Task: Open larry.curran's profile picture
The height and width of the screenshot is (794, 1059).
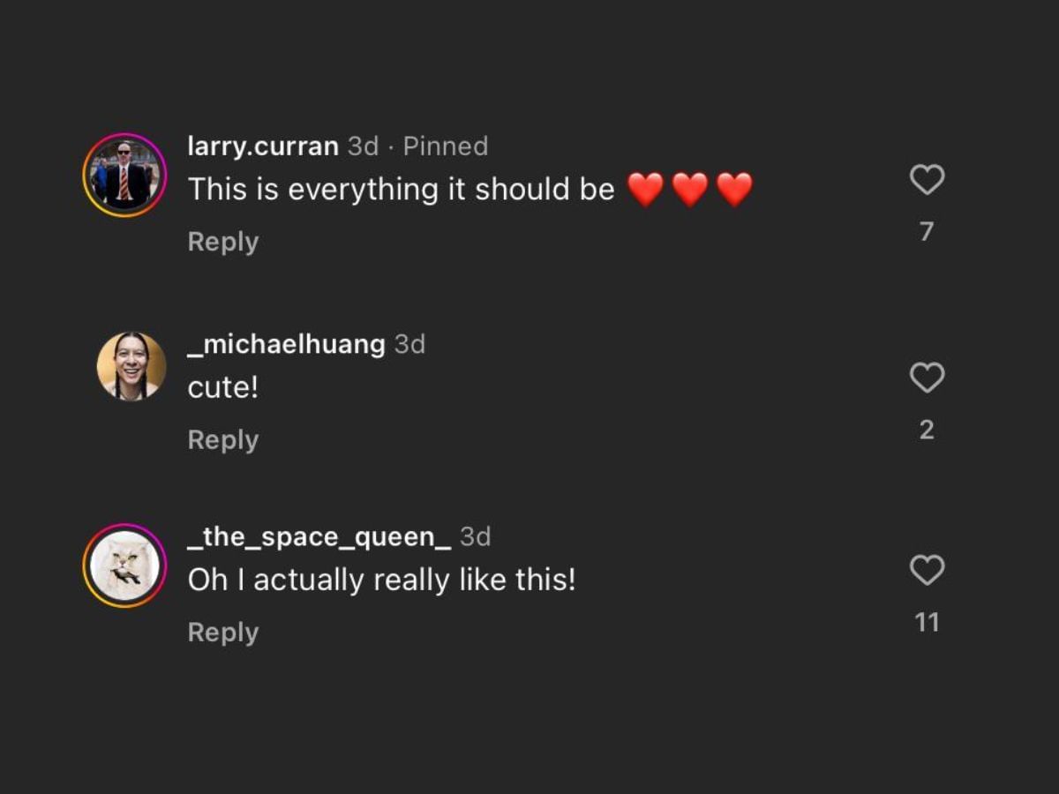Action: click(124, 175)
